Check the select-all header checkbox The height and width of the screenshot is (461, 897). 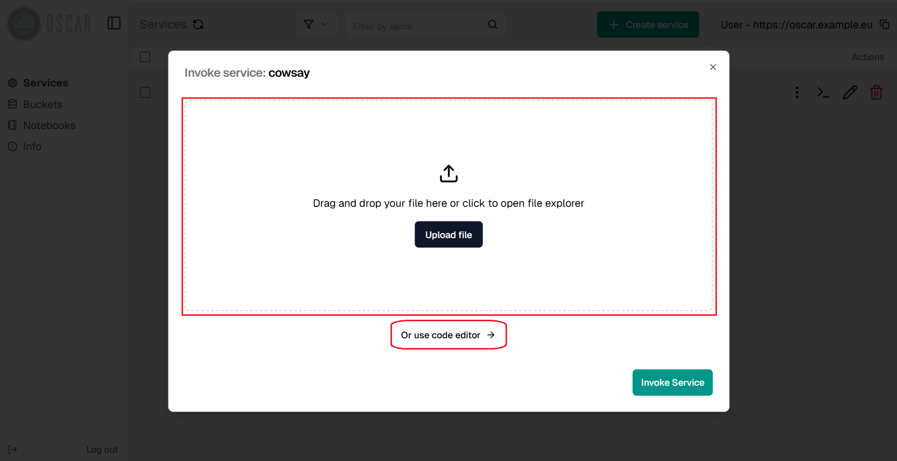click(x=145, y=57)
